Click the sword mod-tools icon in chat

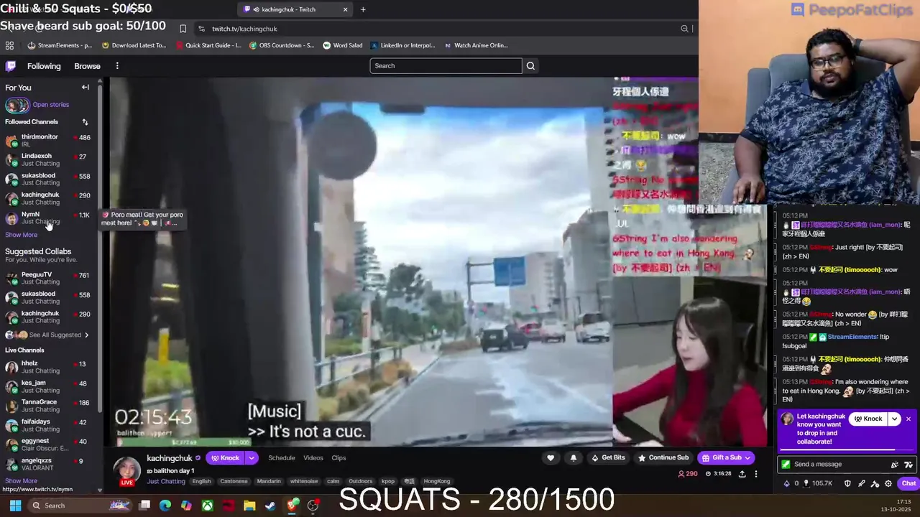pyautogui.click(x=861, y=483)
